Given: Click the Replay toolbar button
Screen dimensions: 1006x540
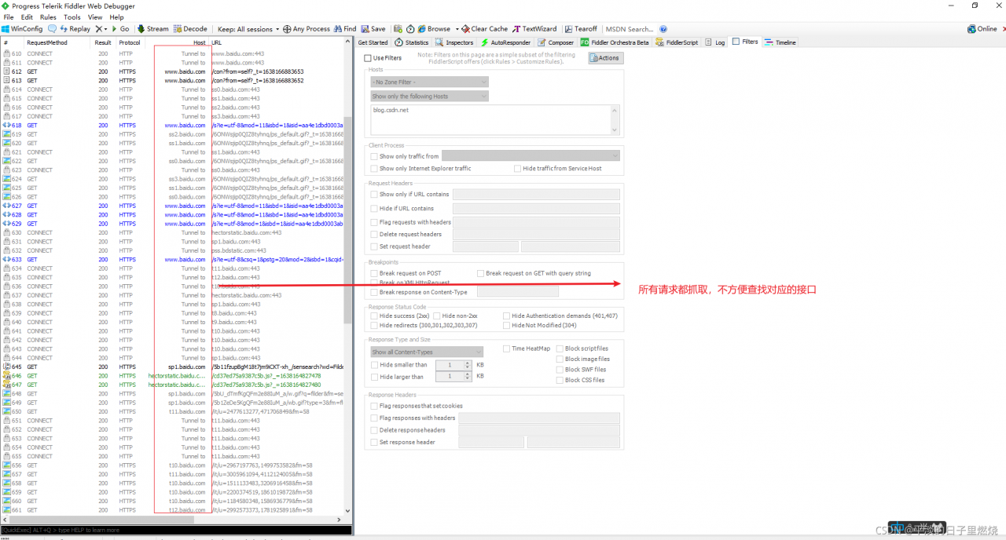Looking at the screenshot, I should [75, 29].
